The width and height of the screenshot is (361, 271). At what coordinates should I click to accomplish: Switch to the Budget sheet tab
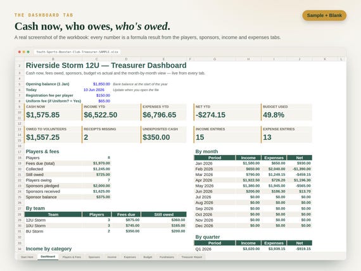point(148,257)
